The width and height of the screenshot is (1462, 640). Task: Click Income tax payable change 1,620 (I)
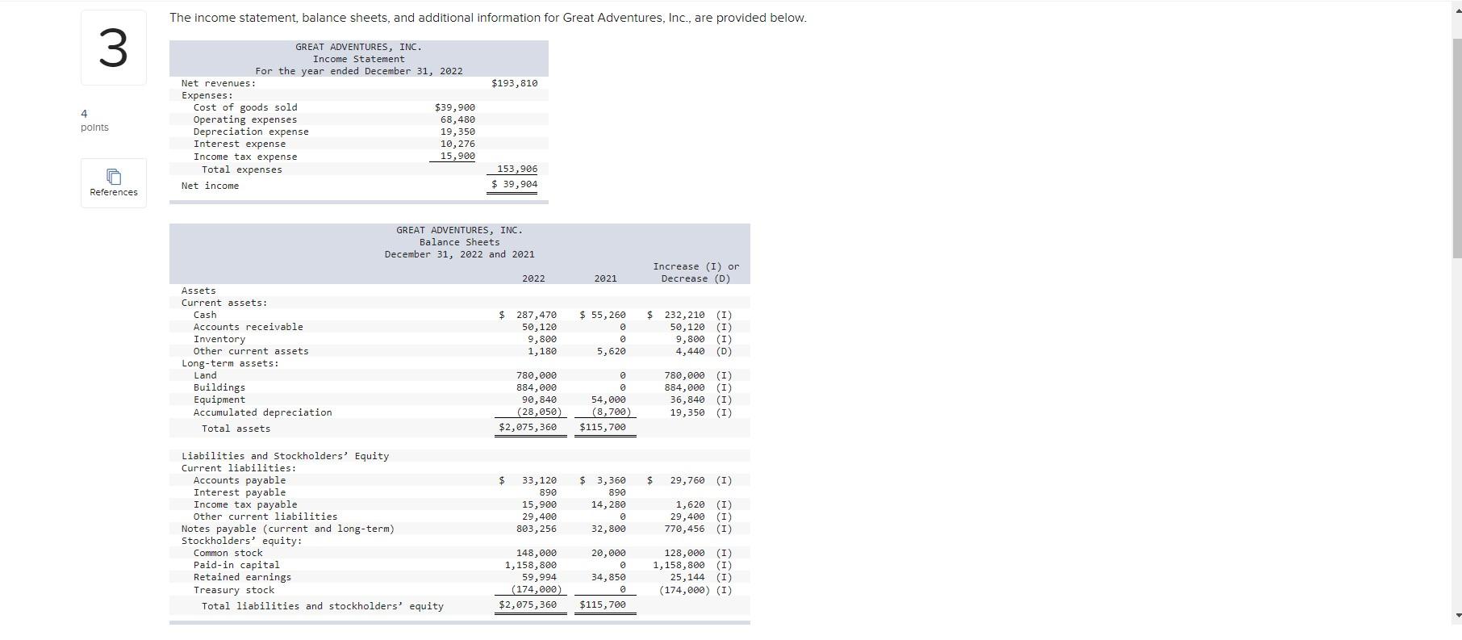coord(704,504)
